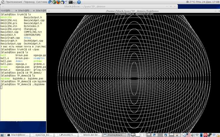Close the root@lb terminal tab
220x137 pixels.
click(17, 11)
